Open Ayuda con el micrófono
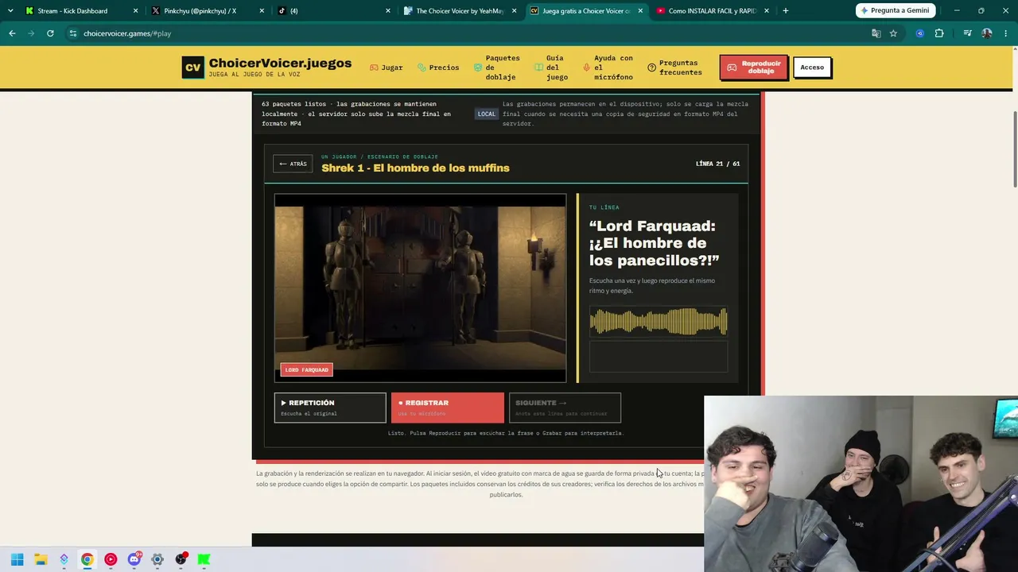Screen dimensions: 1018x572 pyautogui.click(x=608, y=68)
